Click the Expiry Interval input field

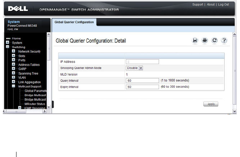pyautogui.click(x=142, y=87)
